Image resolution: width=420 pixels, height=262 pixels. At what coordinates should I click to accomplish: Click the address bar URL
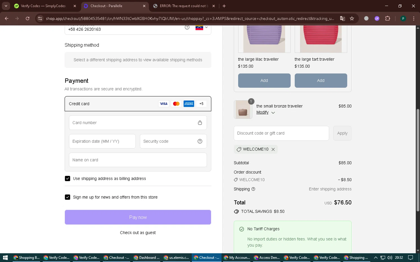pos(190,18)
